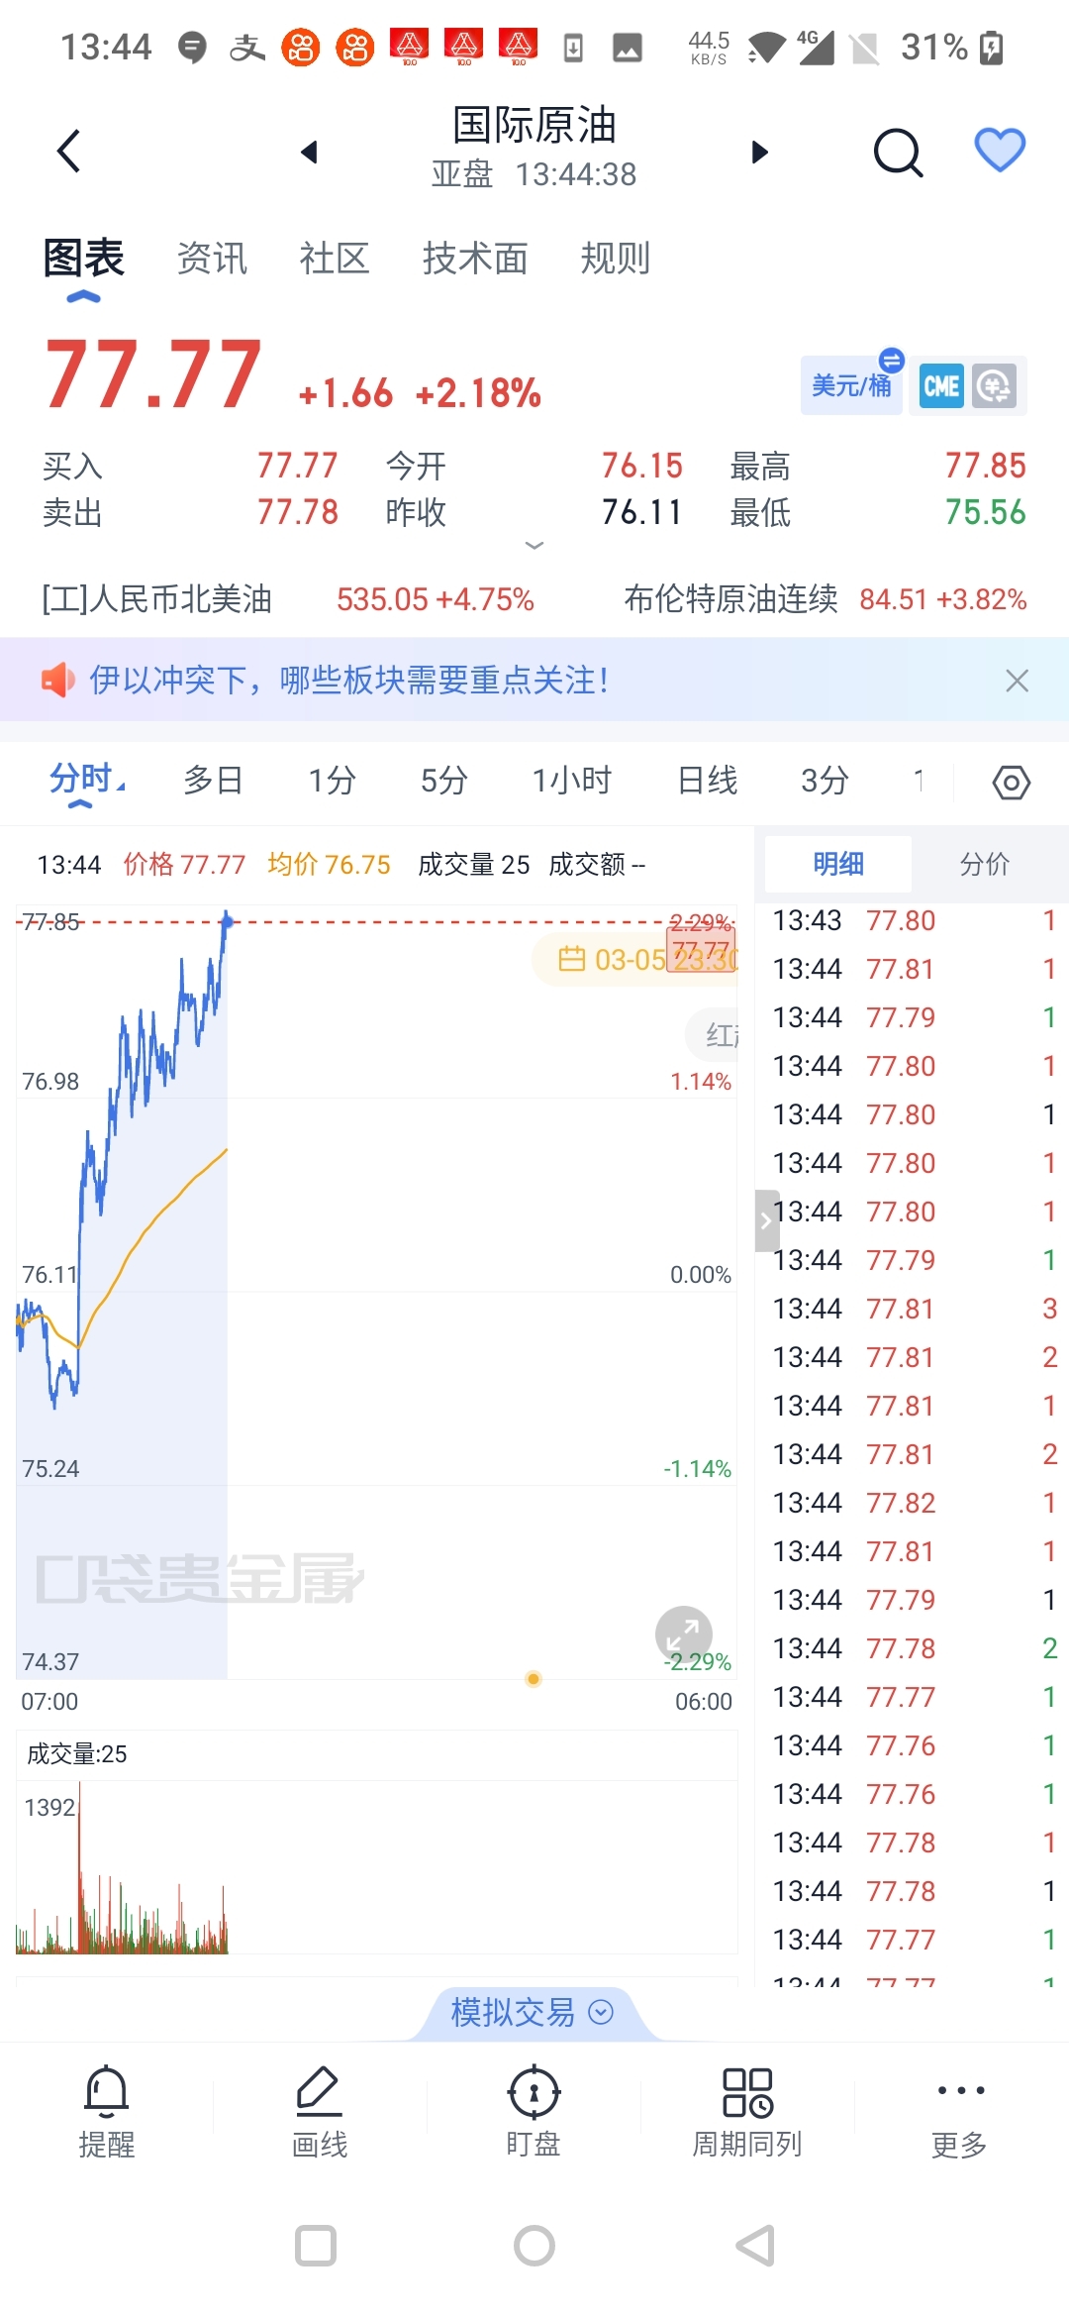Open 周期同列 multi-period view
The height and width of the screenshot is (2318, 1069).
(x=746, y=2112)
